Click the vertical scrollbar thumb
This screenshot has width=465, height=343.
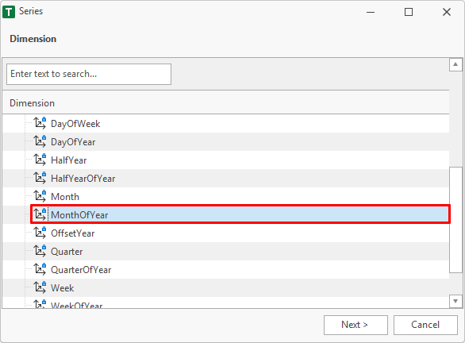point(455,220)
